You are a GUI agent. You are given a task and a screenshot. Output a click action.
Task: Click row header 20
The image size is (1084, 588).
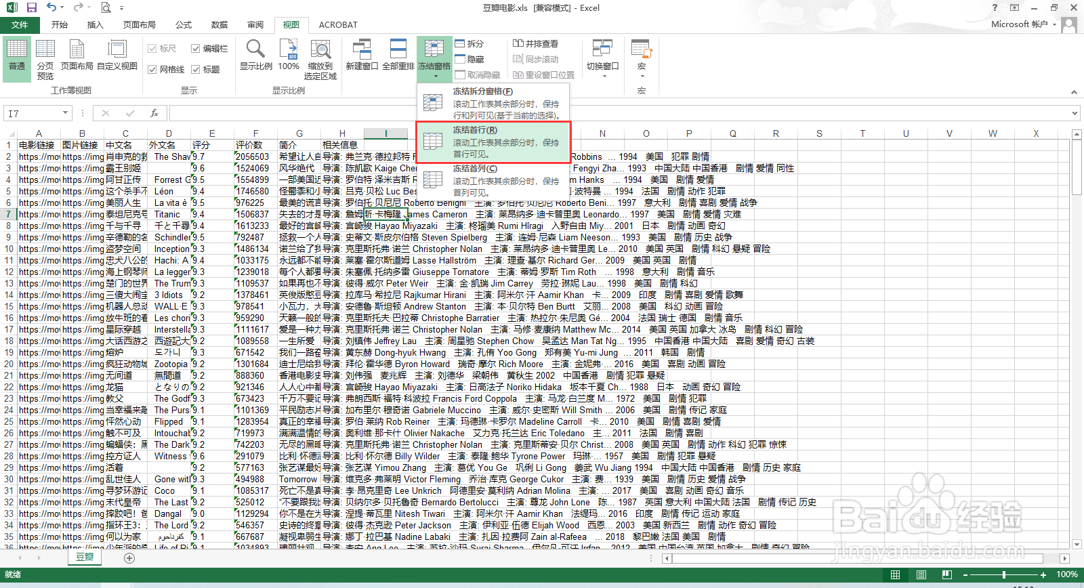(9, 364)
